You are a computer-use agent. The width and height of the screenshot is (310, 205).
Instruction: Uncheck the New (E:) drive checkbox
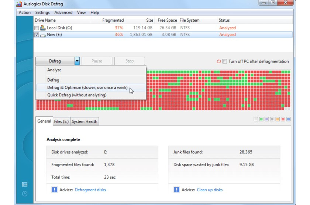37,35
